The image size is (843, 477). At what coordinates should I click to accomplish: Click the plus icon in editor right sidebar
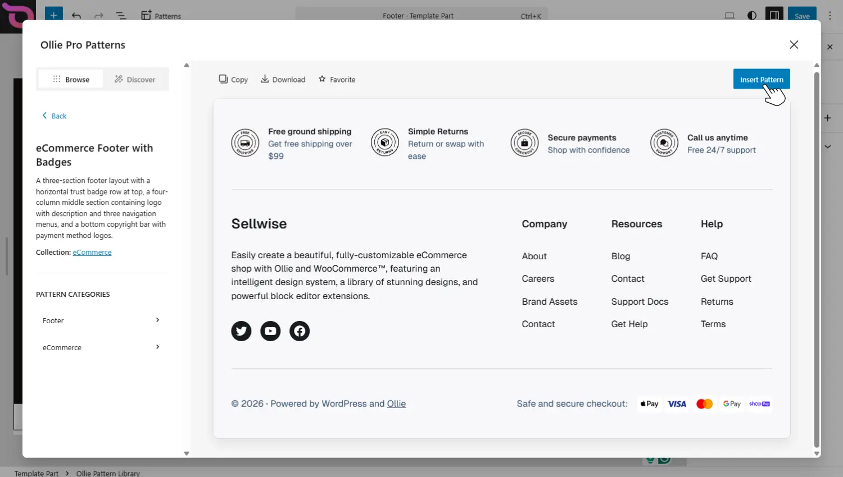click(x=828, y=118)
